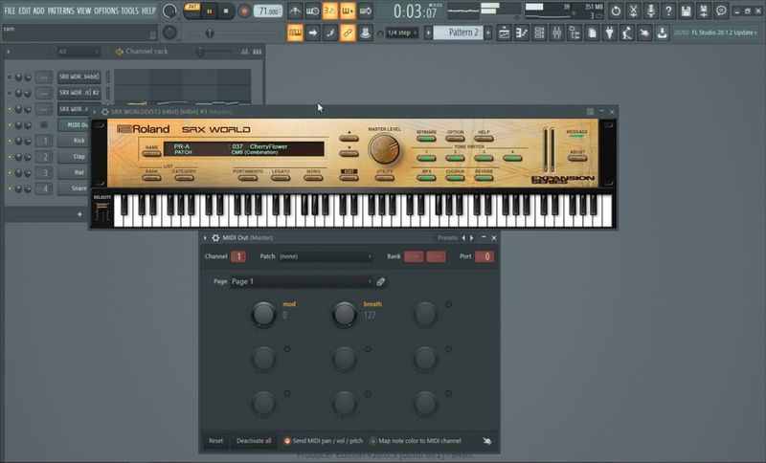The image size is (766, 463).
Task: Open the plugin picker plug icon
Action: click(x=610, y=33)
